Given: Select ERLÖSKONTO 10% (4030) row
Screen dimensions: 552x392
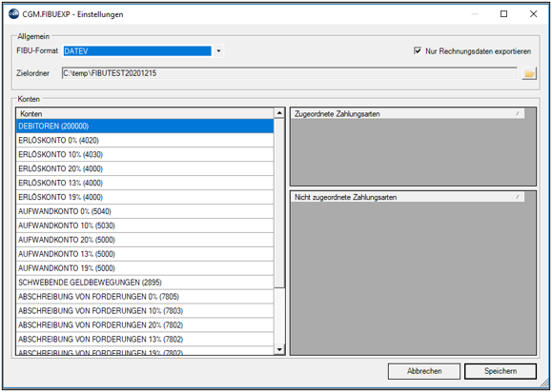Looking at the screenshot, I should tap(145, 154).
